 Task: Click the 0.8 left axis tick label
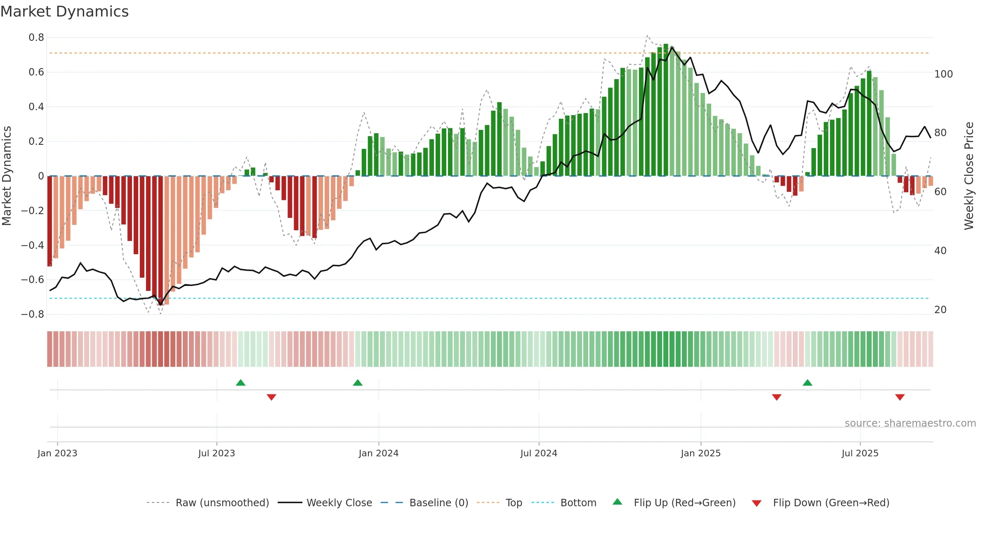(36, 38)
